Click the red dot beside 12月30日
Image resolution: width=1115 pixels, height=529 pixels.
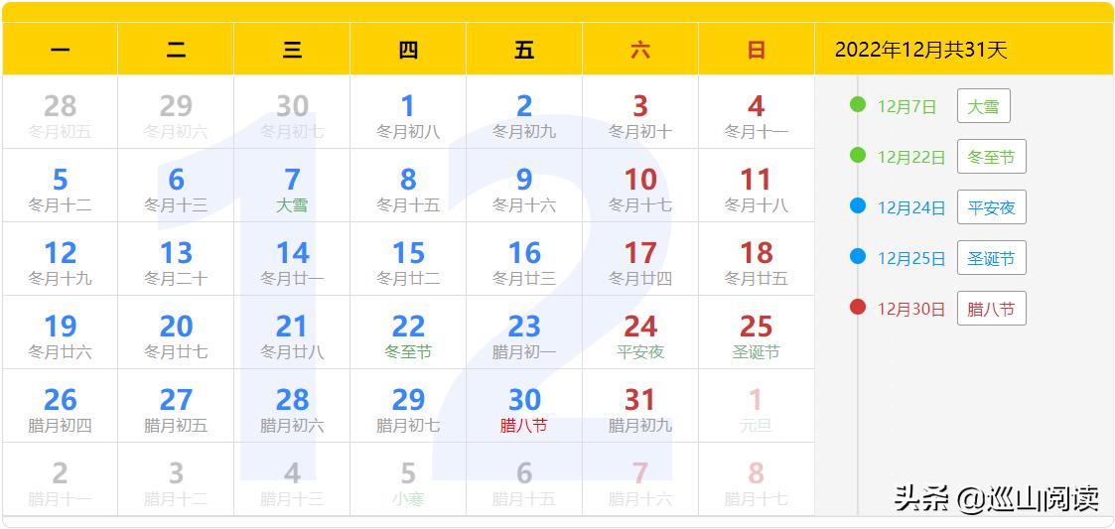pyautogui.click(x=858, y=307)
